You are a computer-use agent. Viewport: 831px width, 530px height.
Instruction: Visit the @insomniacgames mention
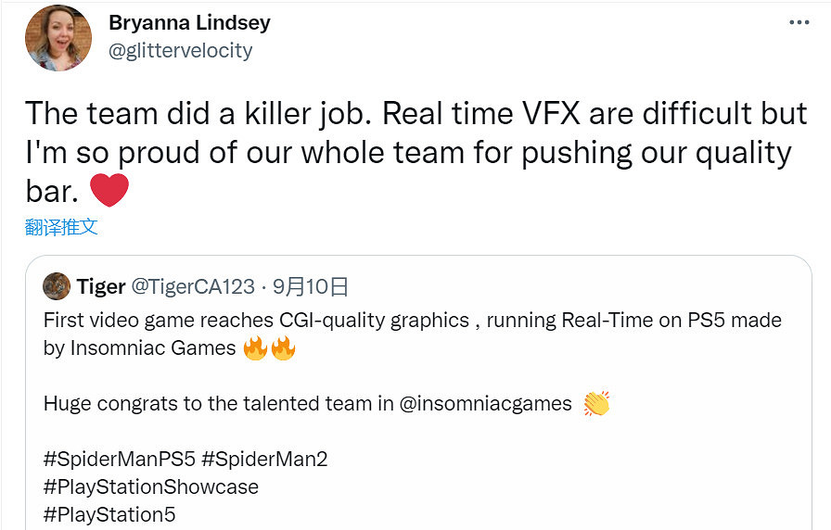tap(489, 404)
